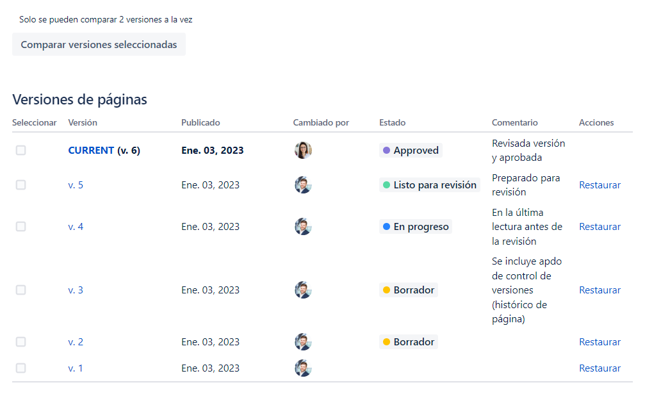Viewport: 645px width, 394px height.
Task: Click the Listo para revisión status badge
Action: coord(429,185)
